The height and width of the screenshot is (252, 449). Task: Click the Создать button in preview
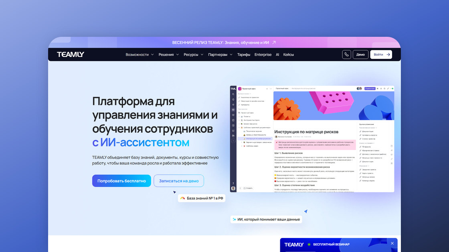coord(248,188)
